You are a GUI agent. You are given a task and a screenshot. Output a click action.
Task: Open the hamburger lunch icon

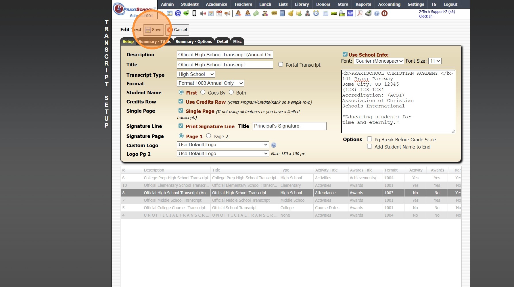pos(274,14)
